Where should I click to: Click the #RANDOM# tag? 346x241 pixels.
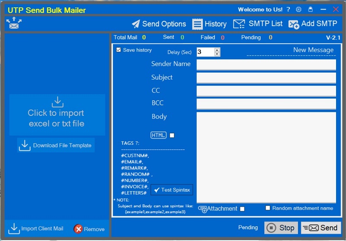tap(135, 174)
